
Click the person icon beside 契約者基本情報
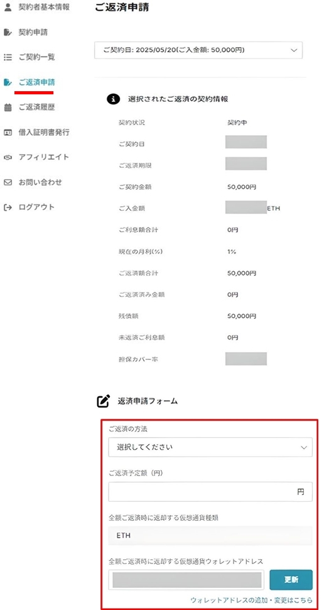[x=8, y=8]
